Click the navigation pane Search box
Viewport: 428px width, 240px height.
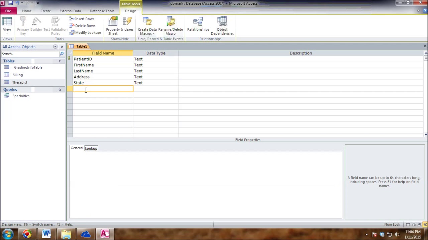(x=30, y=54)
